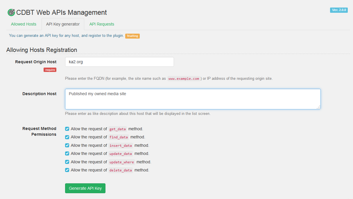Click the Request Origin Host input field
353x199 pixels.
[119, 62]
